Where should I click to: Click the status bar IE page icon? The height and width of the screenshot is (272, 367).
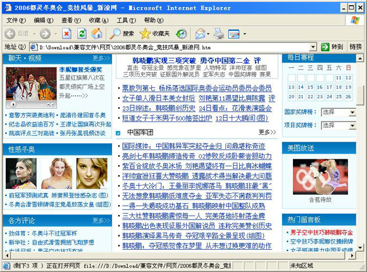click(6, 266)
